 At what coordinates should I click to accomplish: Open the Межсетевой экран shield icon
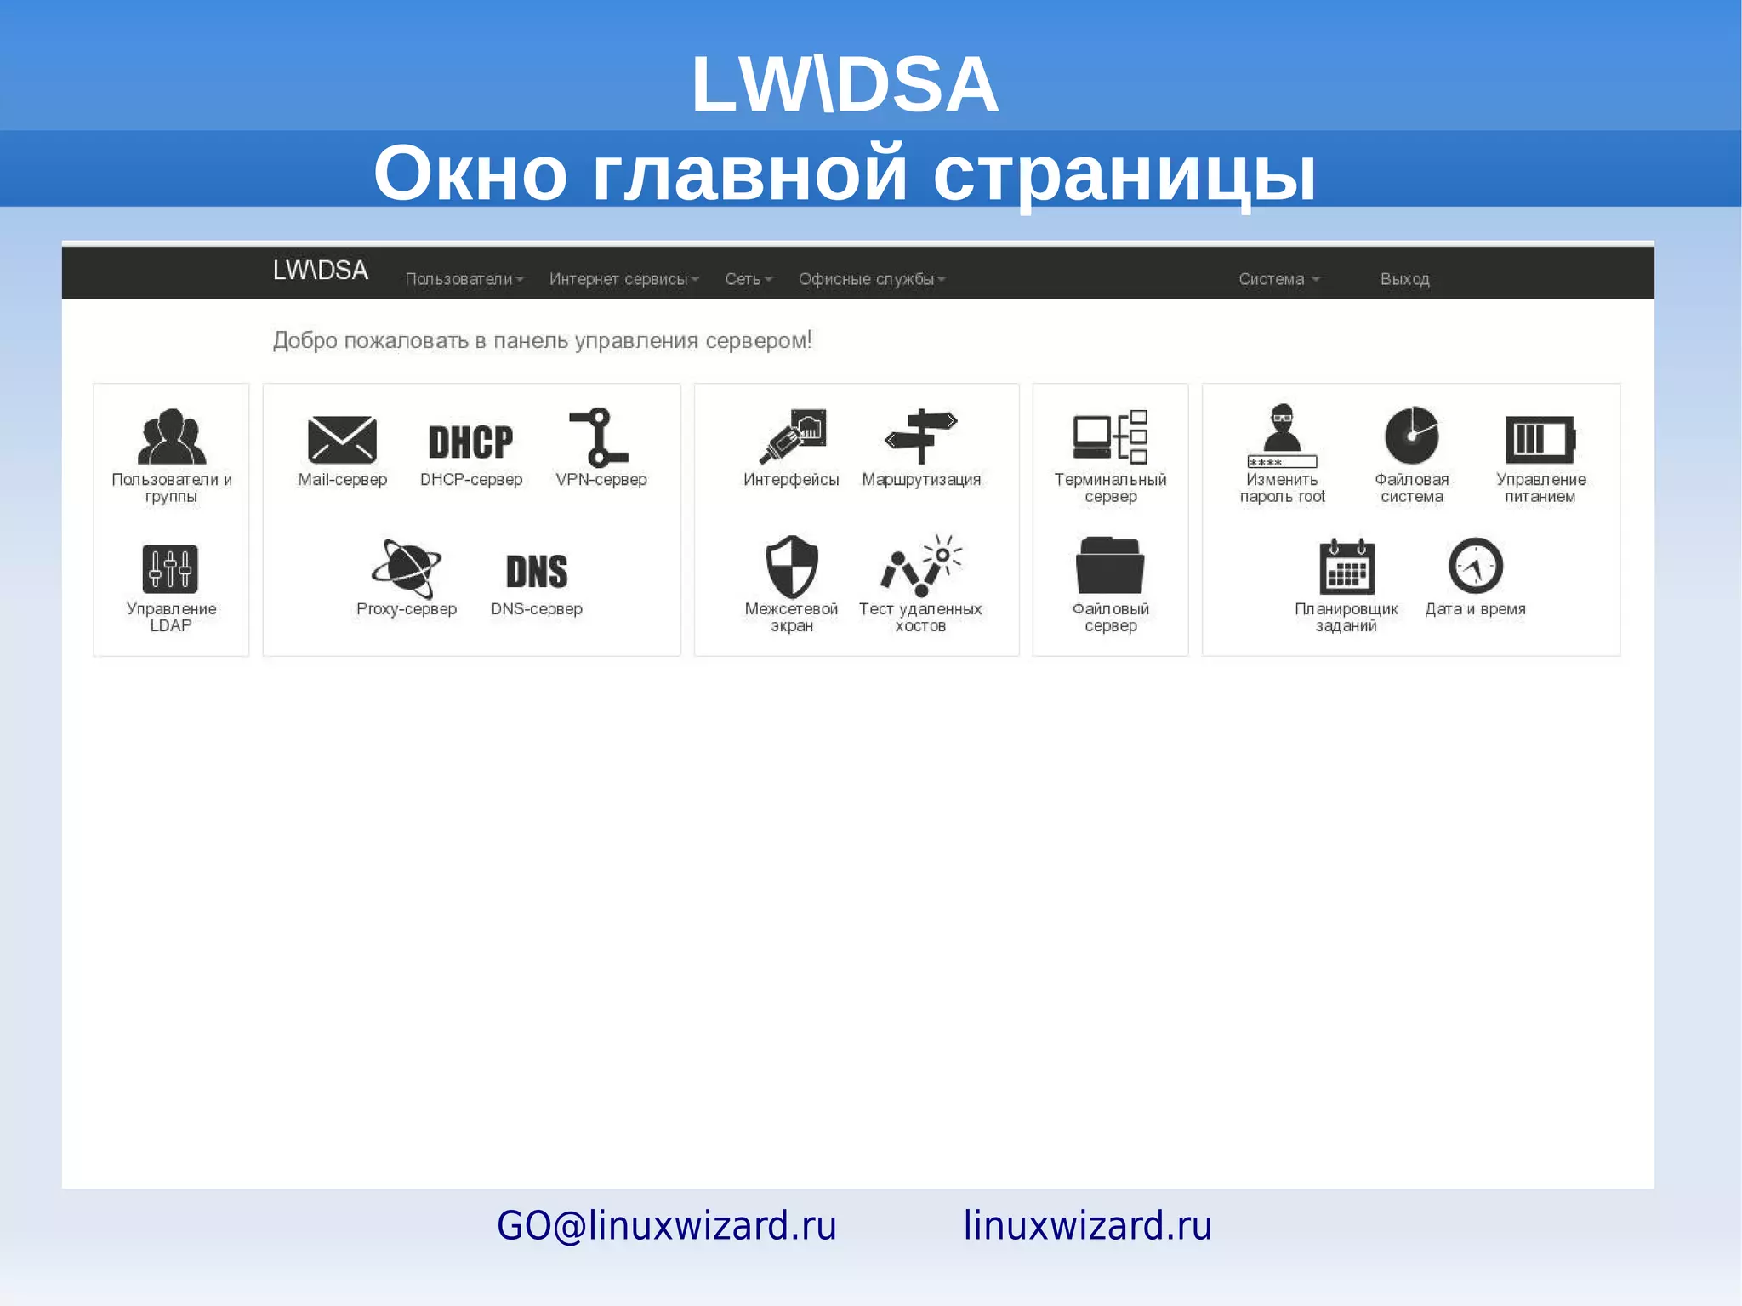[792, 566]
